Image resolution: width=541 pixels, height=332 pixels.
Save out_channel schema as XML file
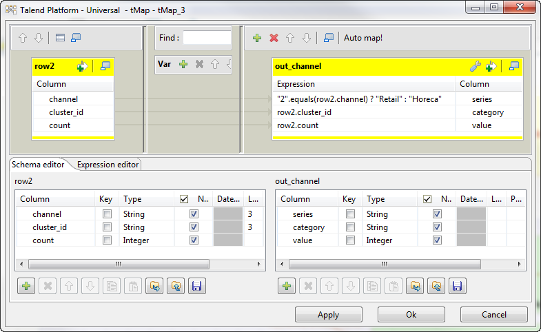tap(456, 285)
